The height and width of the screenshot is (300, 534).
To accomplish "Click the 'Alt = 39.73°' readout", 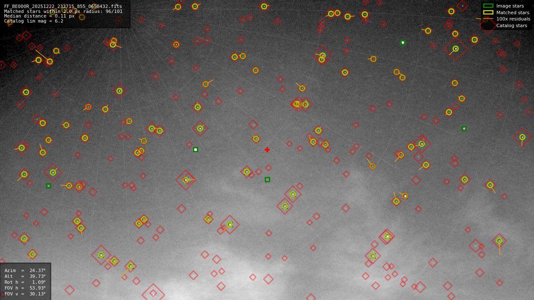I will click(x=25, y=276).
